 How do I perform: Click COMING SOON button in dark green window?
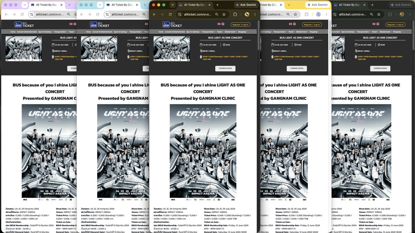pyautogui.click(x=380, y=68)
